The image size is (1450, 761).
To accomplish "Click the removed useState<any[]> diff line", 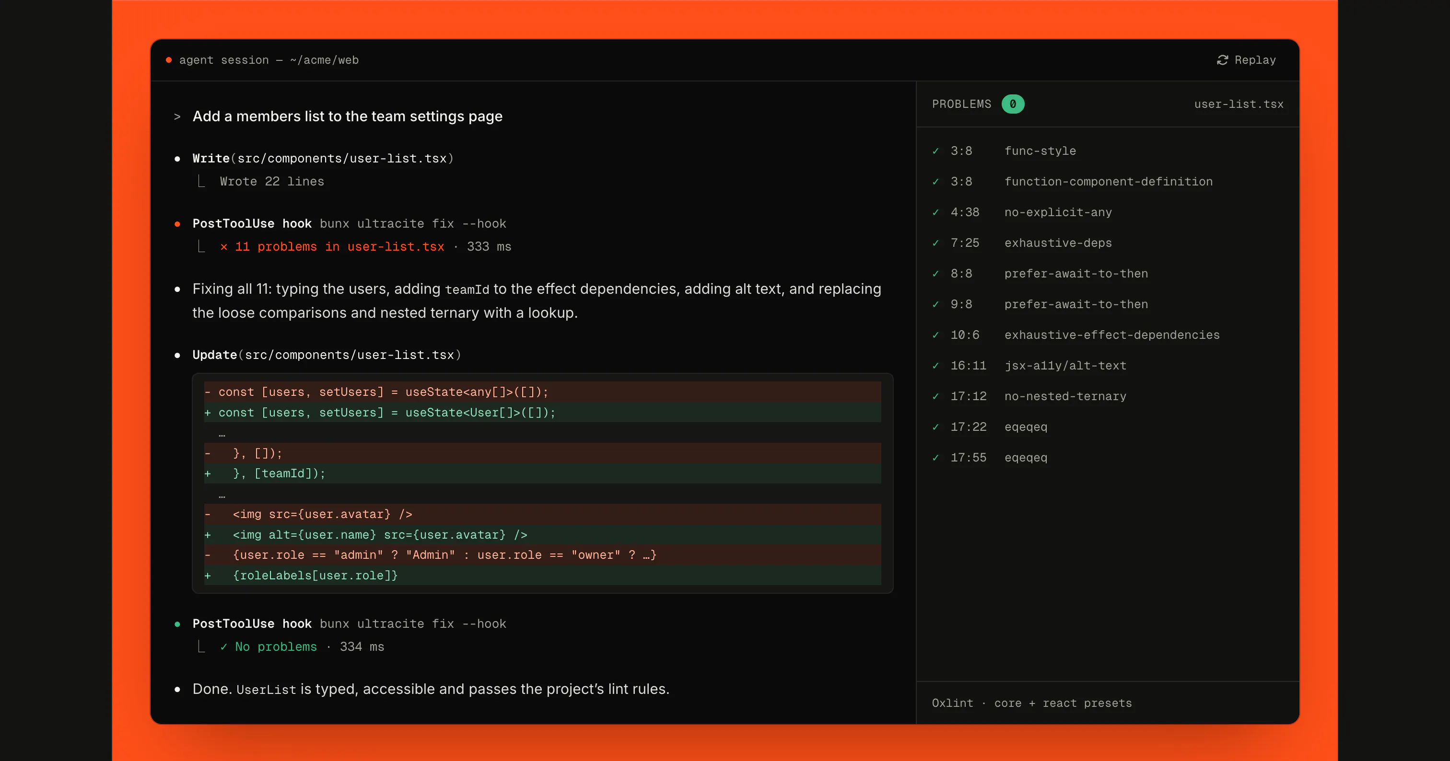I will [x=543, y=392].
